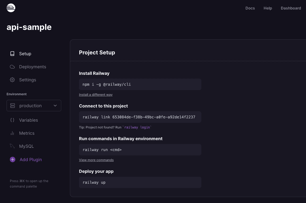Click the 'railway up' deploy command box
Image resolution: width=306 pixels, height=203 pixels.
tap(140, 182)
